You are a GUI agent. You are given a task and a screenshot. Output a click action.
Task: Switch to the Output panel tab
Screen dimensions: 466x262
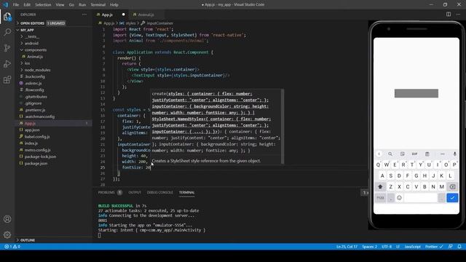pyautogui.click(x=135, y=192)
